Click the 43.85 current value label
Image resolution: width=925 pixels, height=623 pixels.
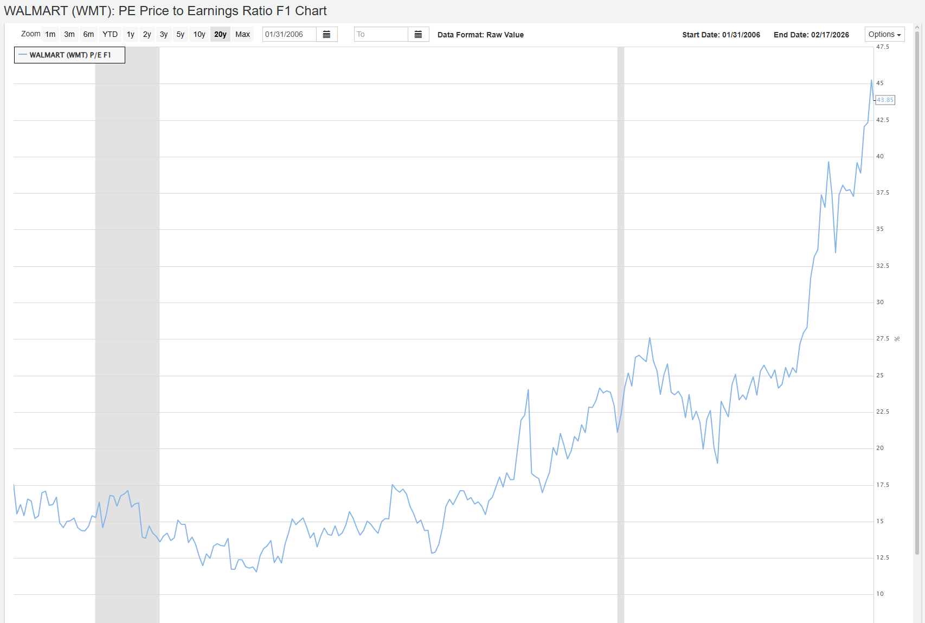[x=885, y=100]
